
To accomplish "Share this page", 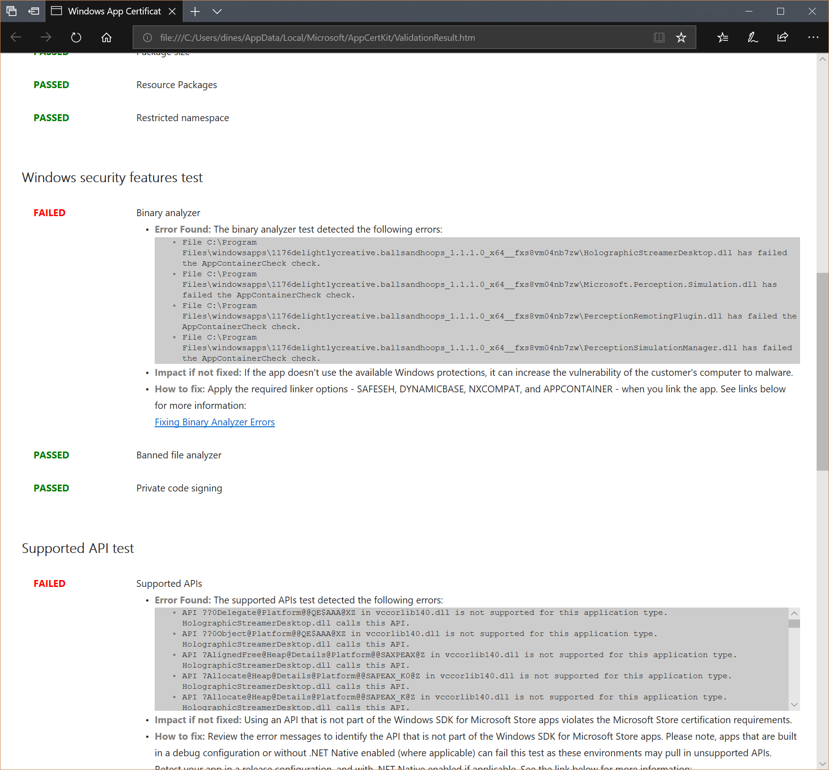I will point(783,37).
